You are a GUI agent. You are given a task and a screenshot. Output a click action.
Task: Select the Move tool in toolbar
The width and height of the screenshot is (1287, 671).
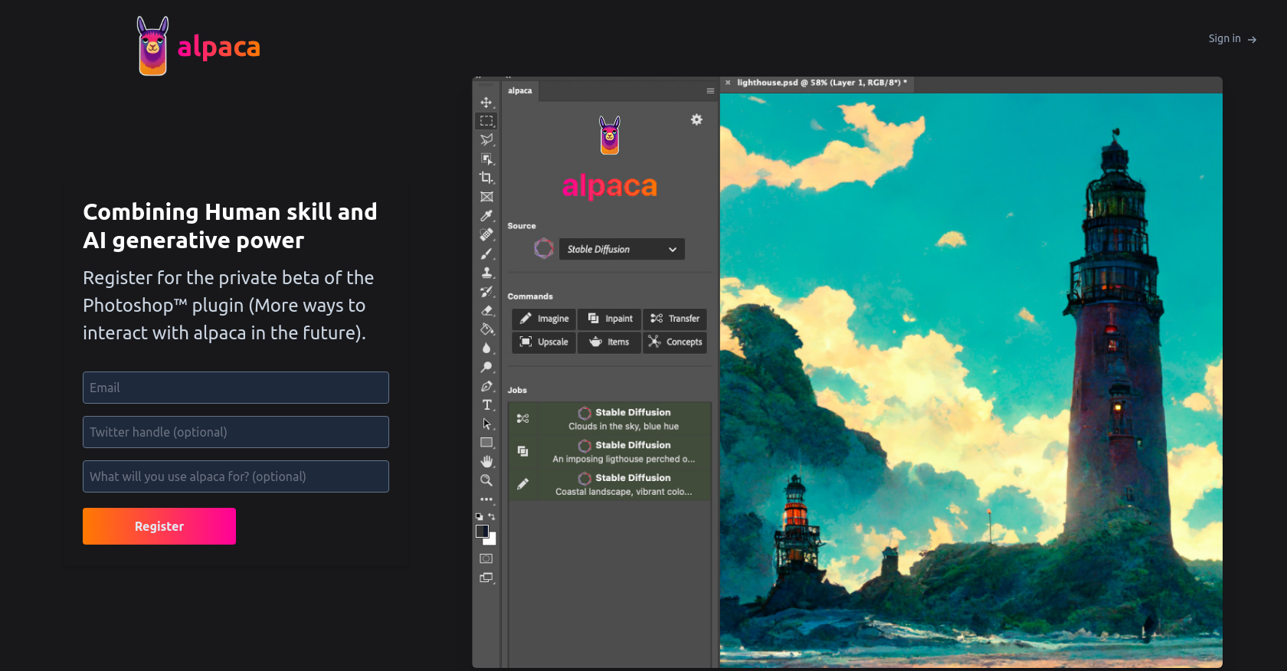(486, 103)
